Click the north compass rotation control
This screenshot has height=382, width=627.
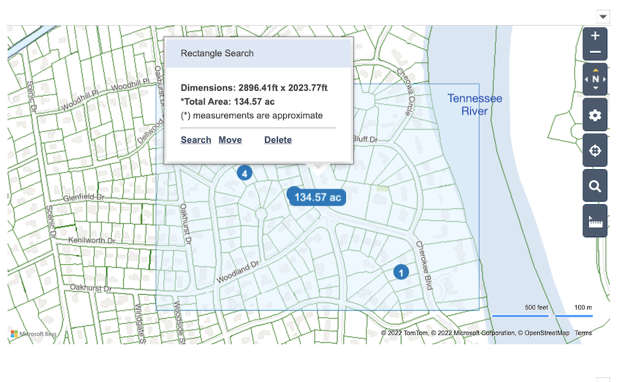(595, 79)
